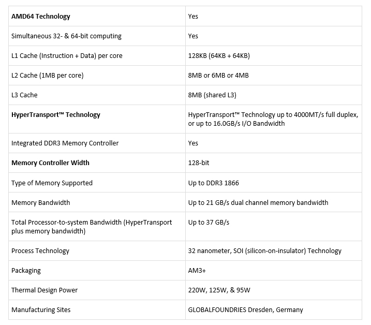The height and width of the screenshot is (325, 371).
Task: Select the Simultaneous 32- & 64-bit computing cell
Action: [x=66, y=36]
